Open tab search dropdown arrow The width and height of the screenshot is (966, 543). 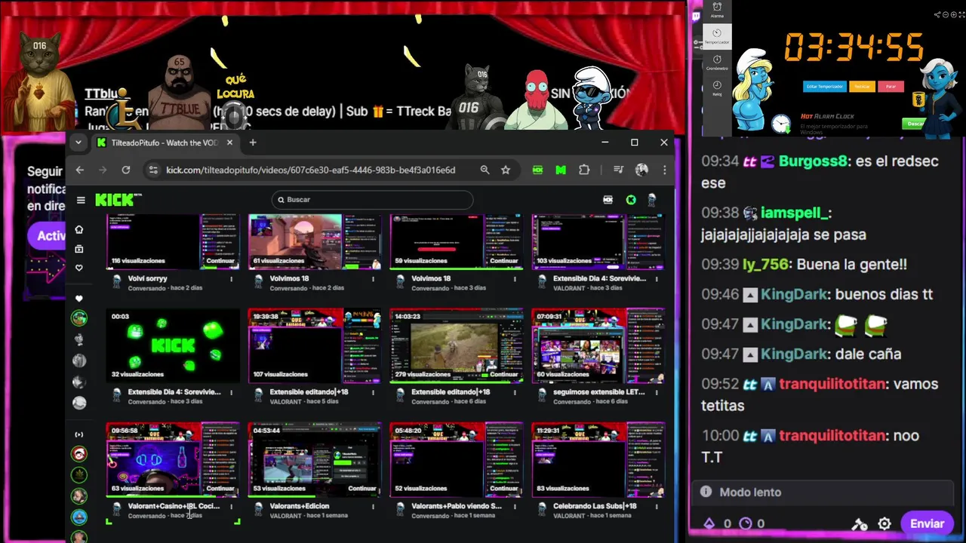coord(78,143)
